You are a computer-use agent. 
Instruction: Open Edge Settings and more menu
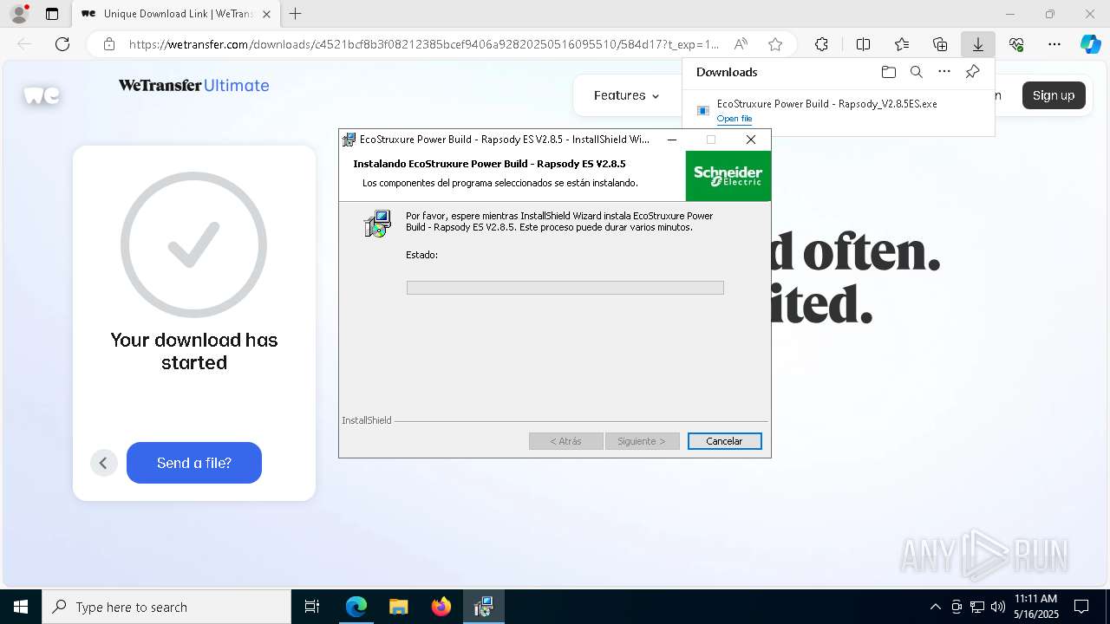pos(1054,44)
